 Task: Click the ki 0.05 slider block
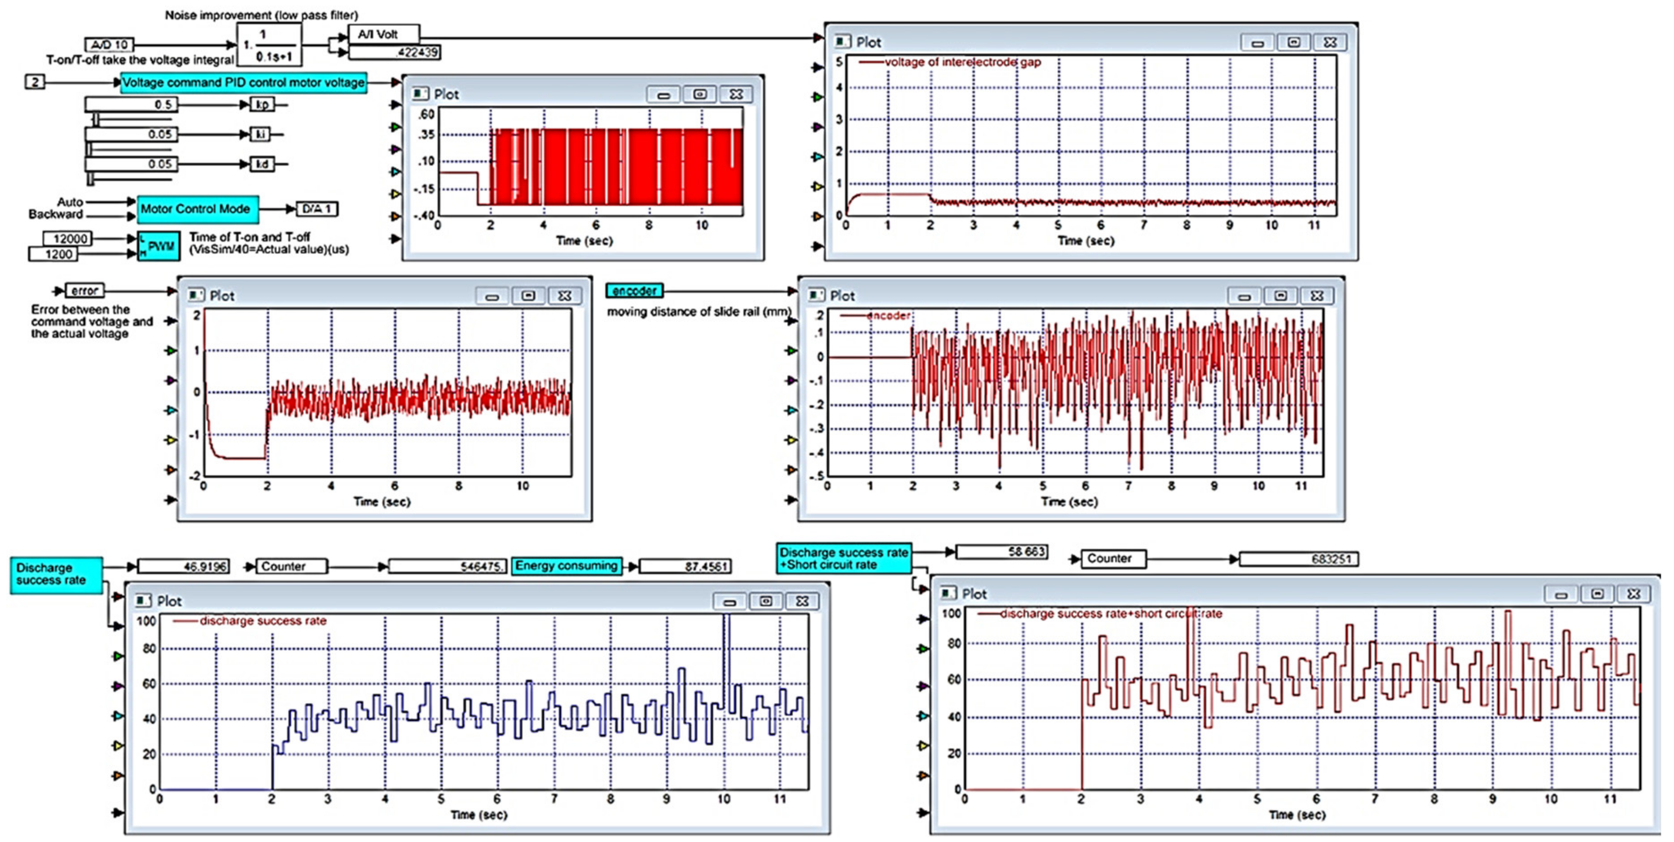pos(131,135)
